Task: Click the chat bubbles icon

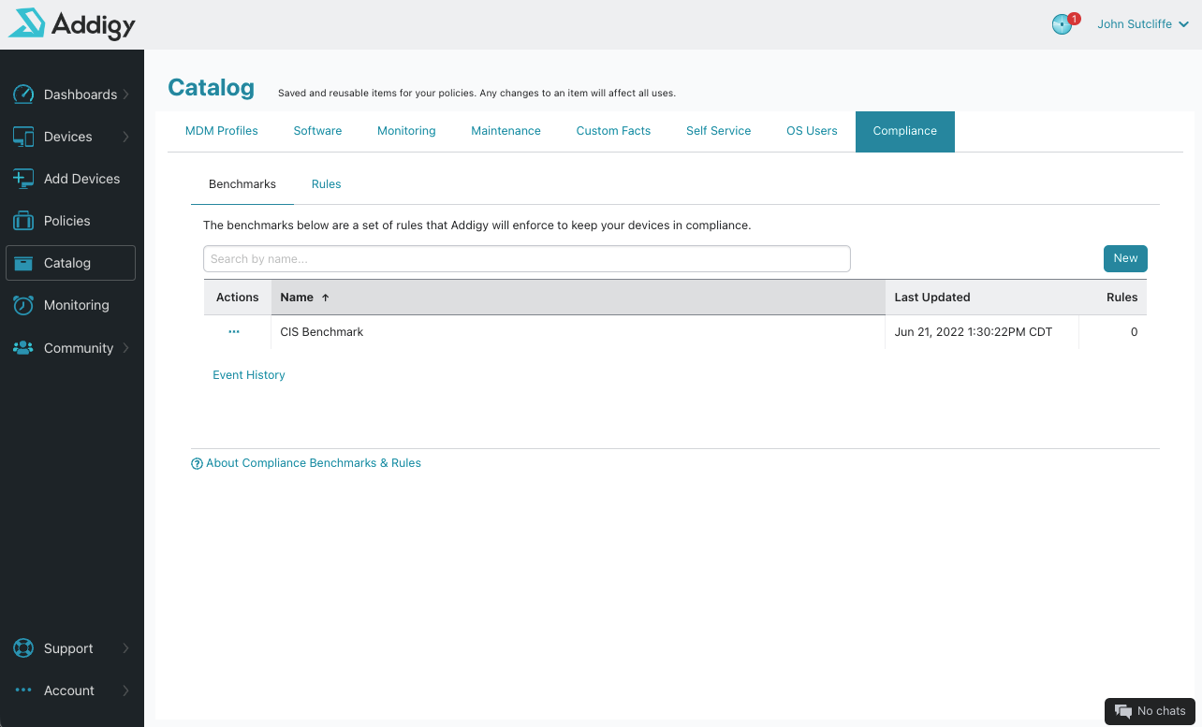Action: (x=1123, y=711)
